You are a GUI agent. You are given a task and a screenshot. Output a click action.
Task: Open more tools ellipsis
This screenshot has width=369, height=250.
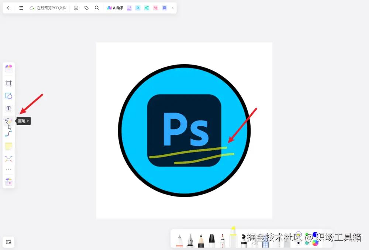tap(9, 169)
